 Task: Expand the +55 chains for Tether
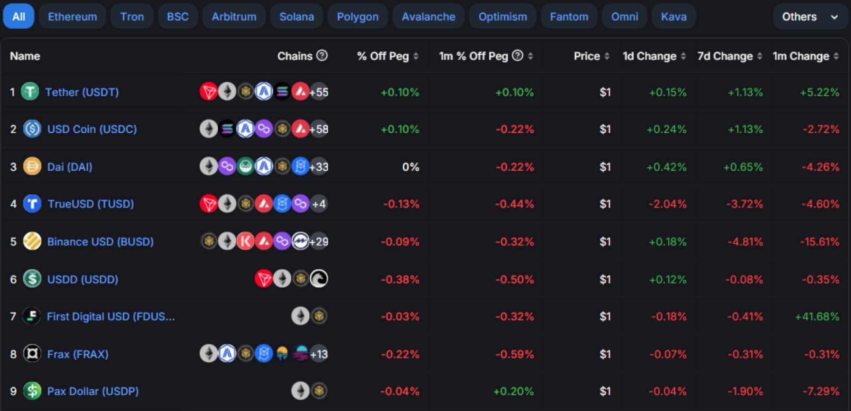[x=318, y=92]
